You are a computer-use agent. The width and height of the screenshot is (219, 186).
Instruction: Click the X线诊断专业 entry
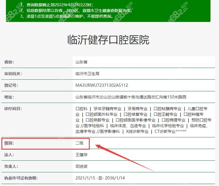coord(137,131)
